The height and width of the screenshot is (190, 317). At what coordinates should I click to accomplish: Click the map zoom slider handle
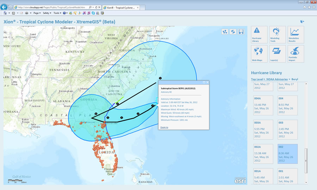(11, 62)
